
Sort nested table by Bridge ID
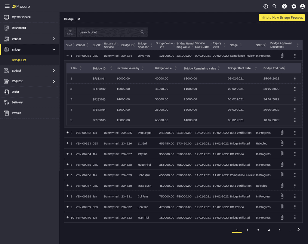(x=111, y=68)
